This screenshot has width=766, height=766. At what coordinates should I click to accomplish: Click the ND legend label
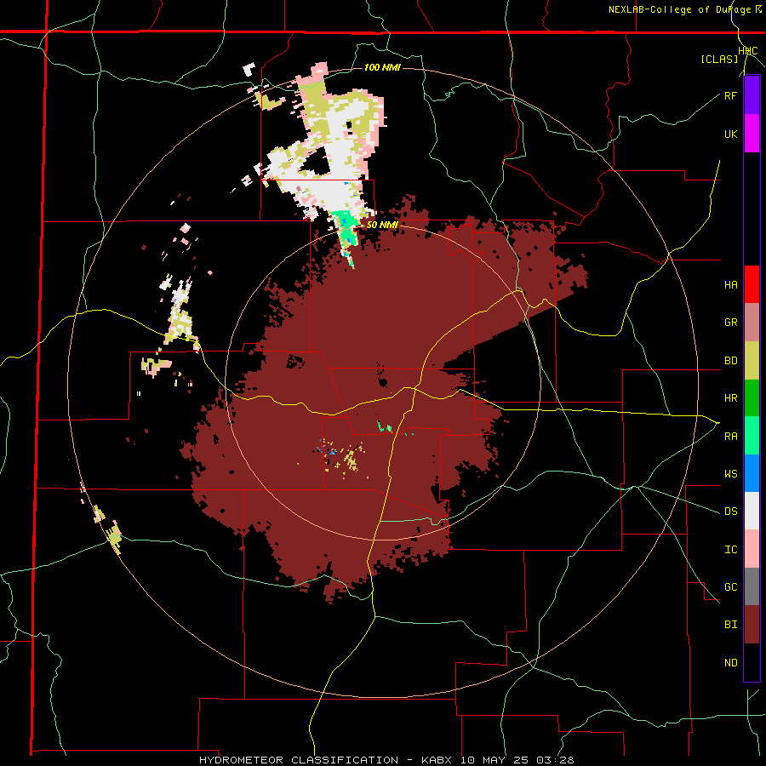click(730, 663)
